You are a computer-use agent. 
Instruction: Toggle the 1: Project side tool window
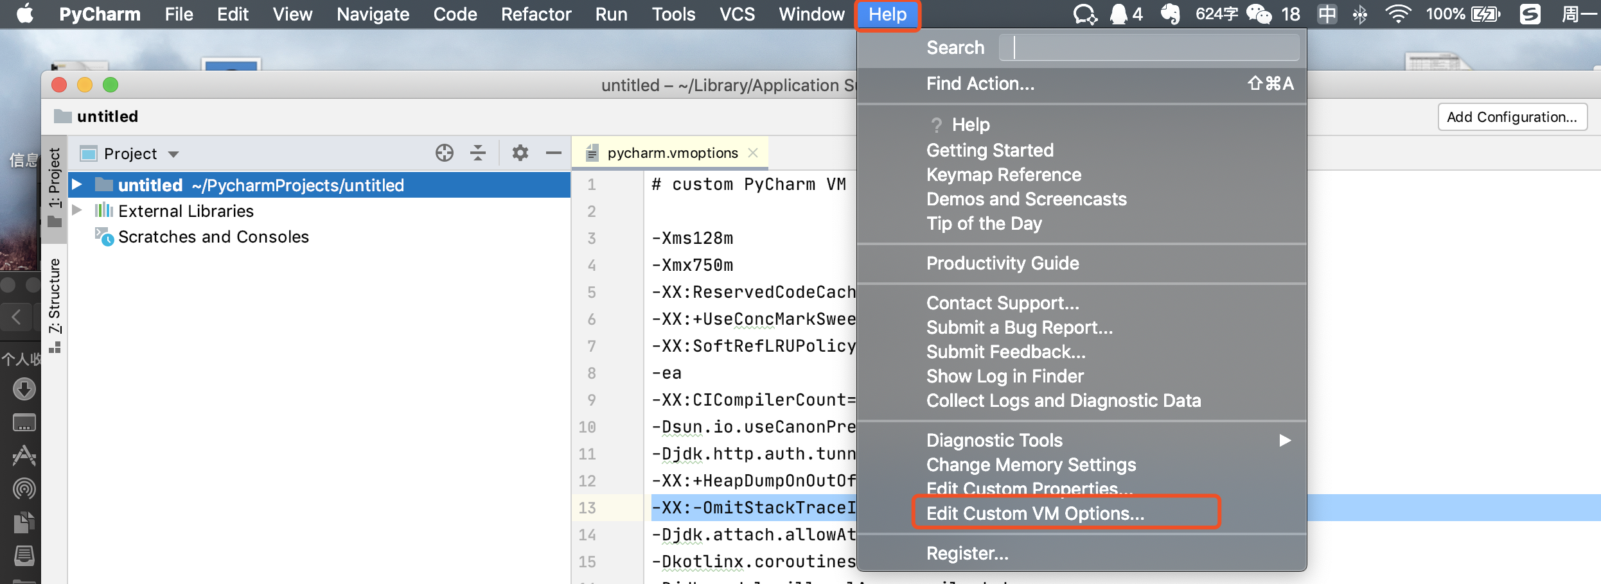pyautogui.click(x=54, y=189)
